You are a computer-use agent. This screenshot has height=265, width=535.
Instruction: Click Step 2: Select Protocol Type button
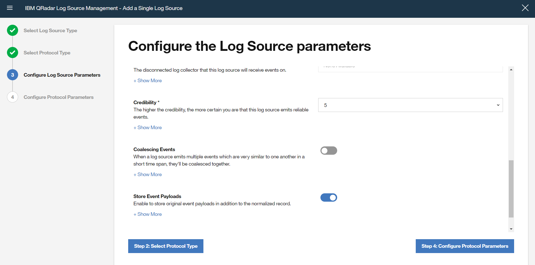tap(166, 246)
